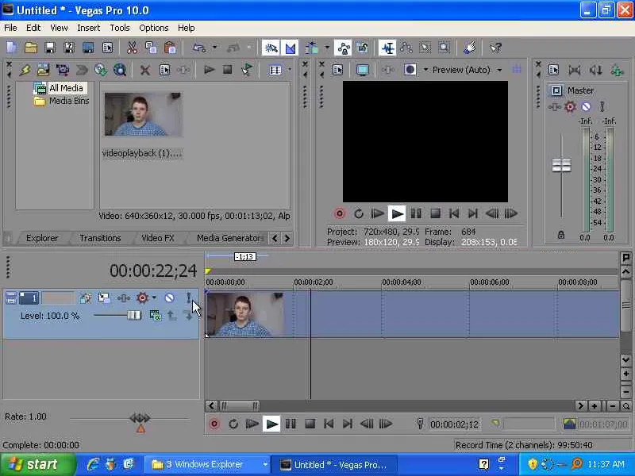
Task: Click Play in the timeline transport bar
Action: 271,424
